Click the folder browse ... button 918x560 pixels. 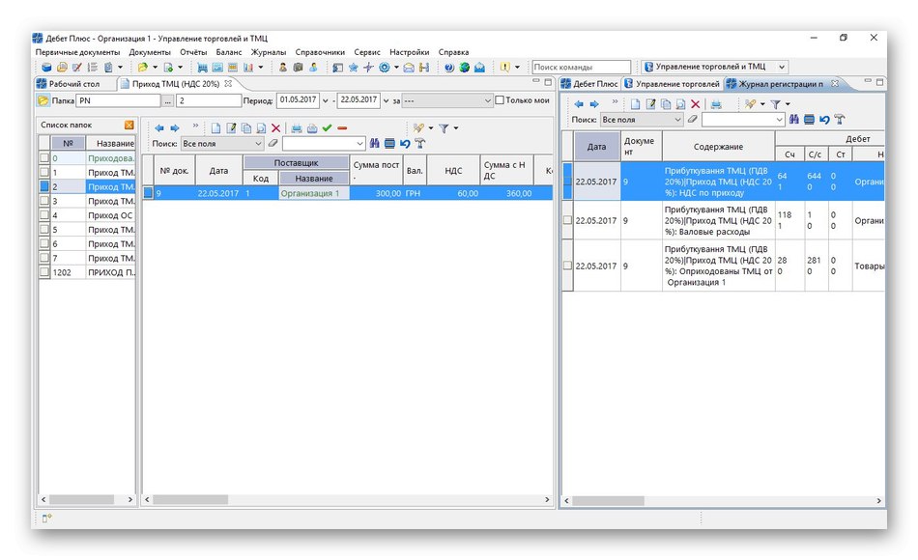click(x=168, y=100)
